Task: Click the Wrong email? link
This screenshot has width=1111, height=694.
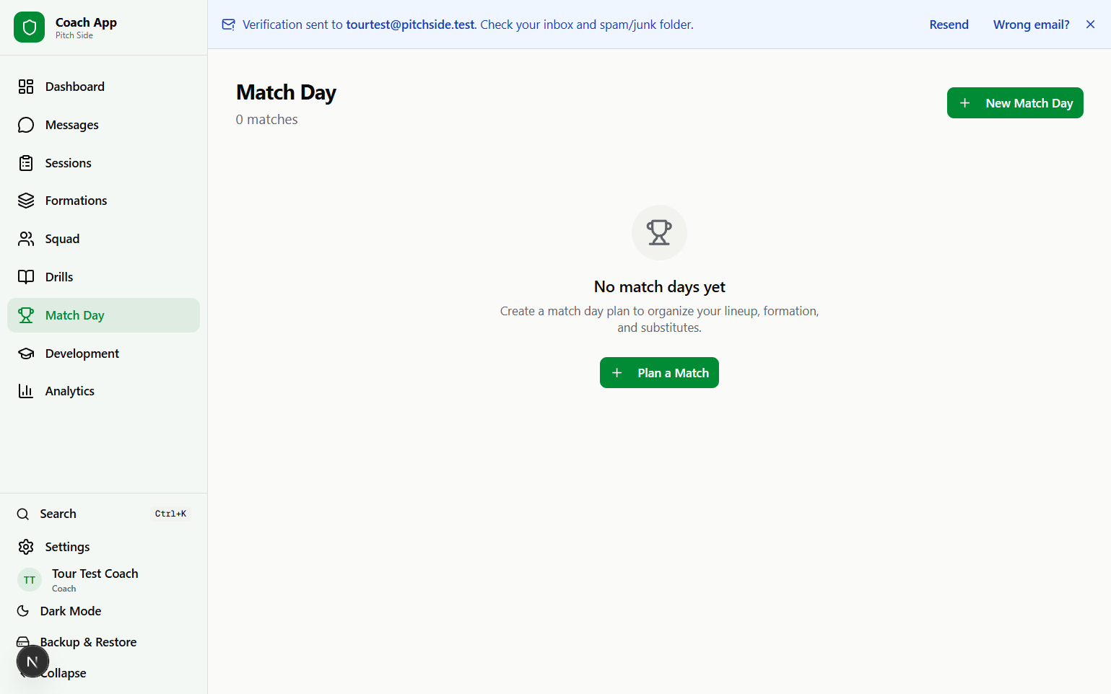Action: click(x=1031, y=25)
